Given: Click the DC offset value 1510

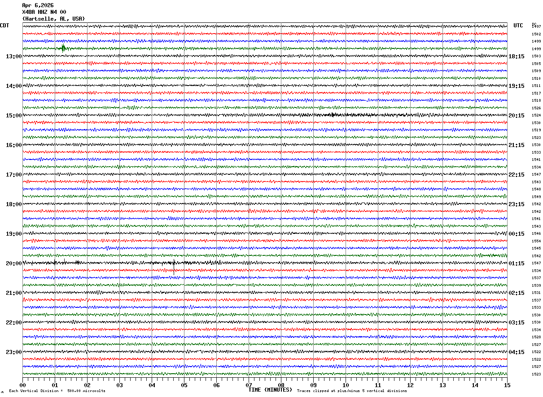Looking at the screenshot, I should tap(536, 78).
